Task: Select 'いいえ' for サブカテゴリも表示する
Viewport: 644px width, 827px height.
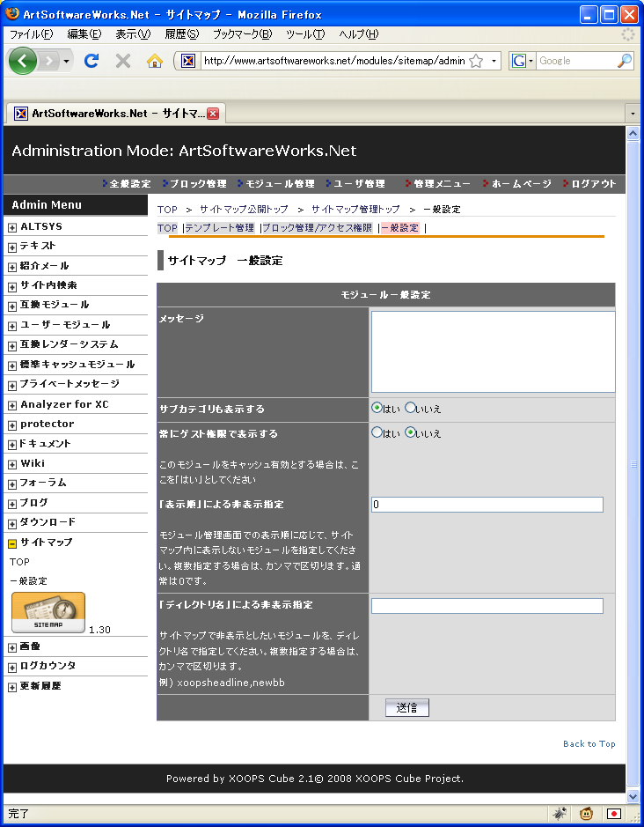Action: [410, 408]
